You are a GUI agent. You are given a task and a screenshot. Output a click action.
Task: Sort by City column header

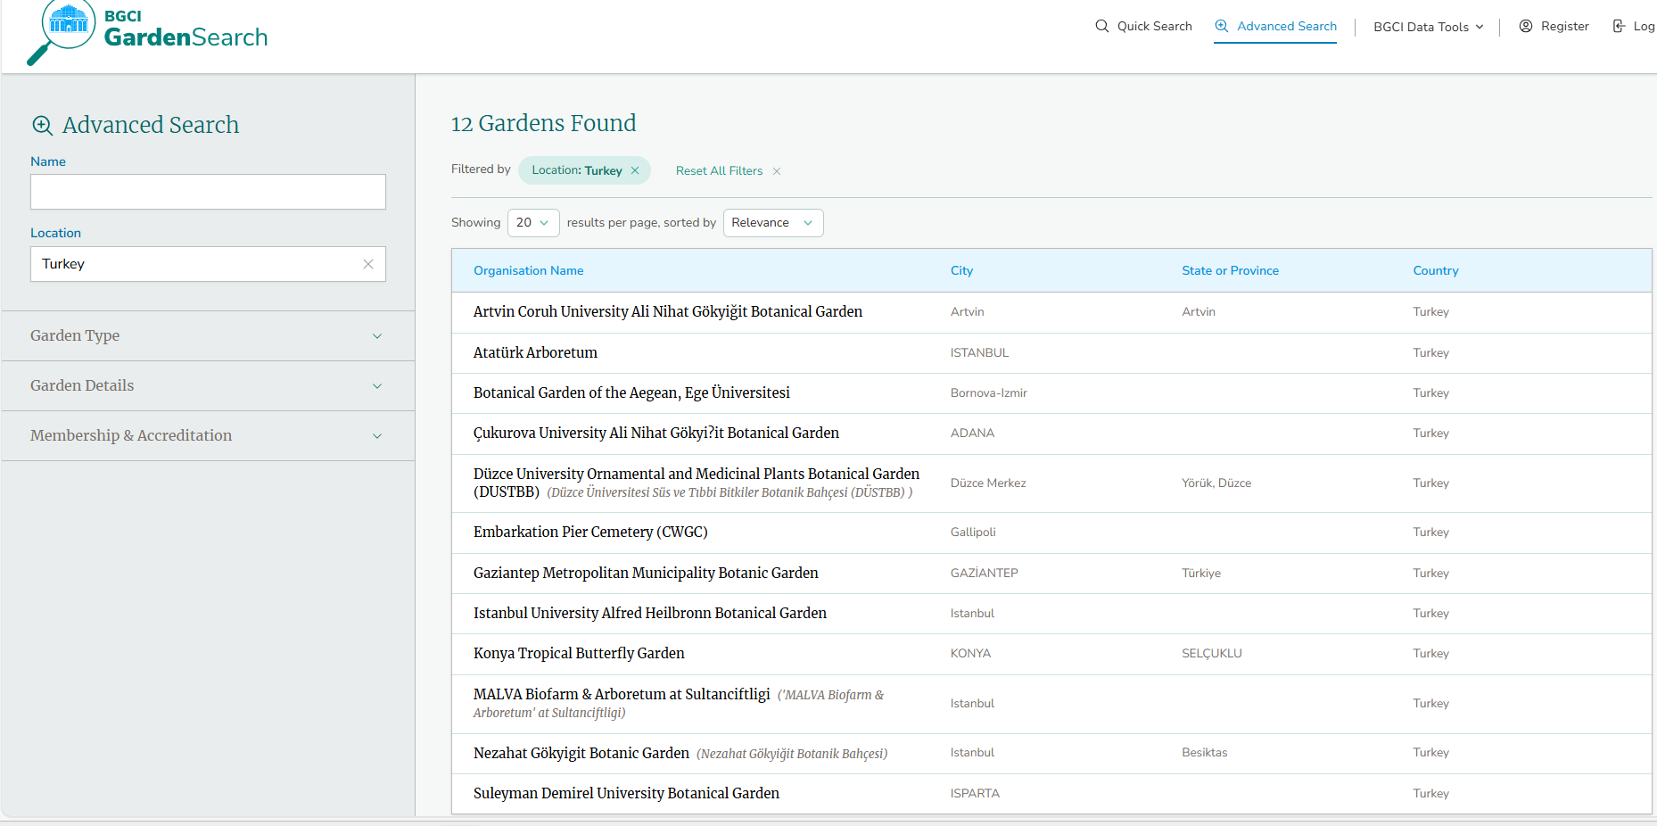(961, 270)
